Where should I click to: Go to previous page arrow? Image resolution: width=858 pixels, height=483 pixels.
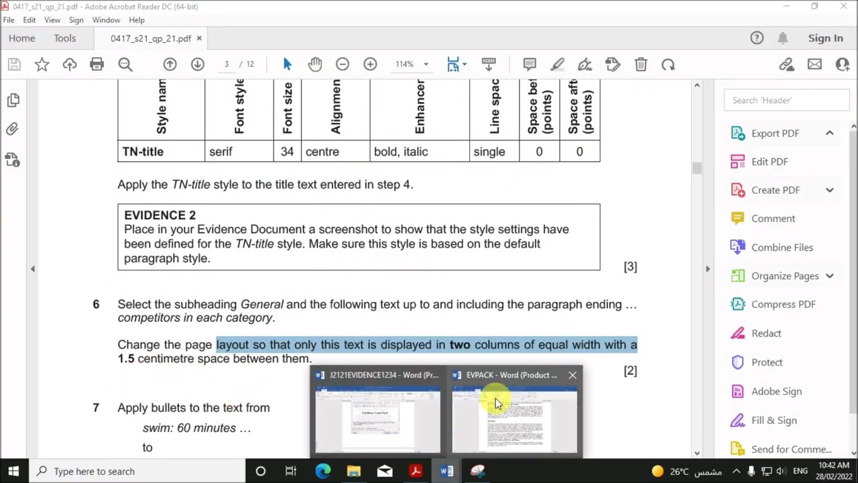pos(170,64)
